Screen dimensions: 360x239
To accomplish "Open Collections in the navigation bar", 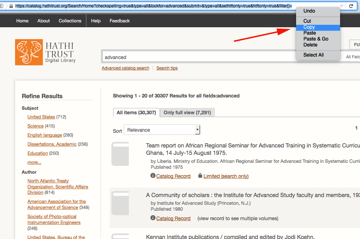I will pyautogui.click(x=70, y=21).
